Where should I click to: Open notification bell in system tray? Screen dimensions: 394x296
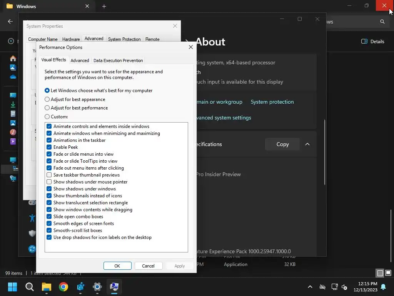point(384,287)
